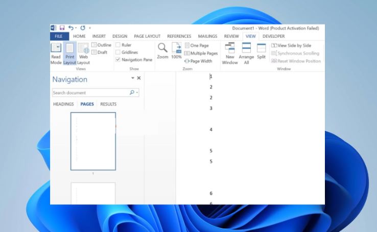Screen dimensions: 377x232
Task: Switch to the MAILINGS tab
Action: 207,36
